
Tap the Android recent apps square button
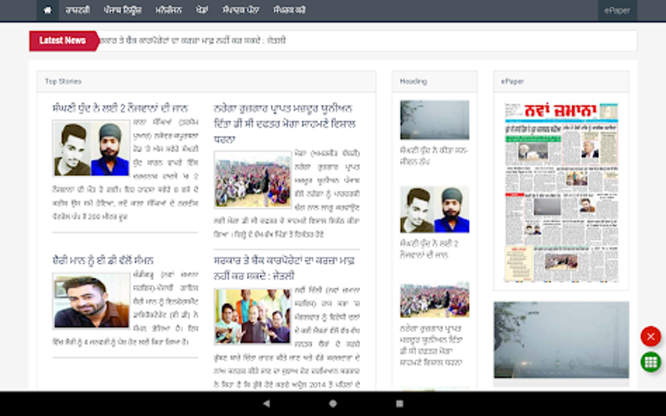(x=400, y=404)
